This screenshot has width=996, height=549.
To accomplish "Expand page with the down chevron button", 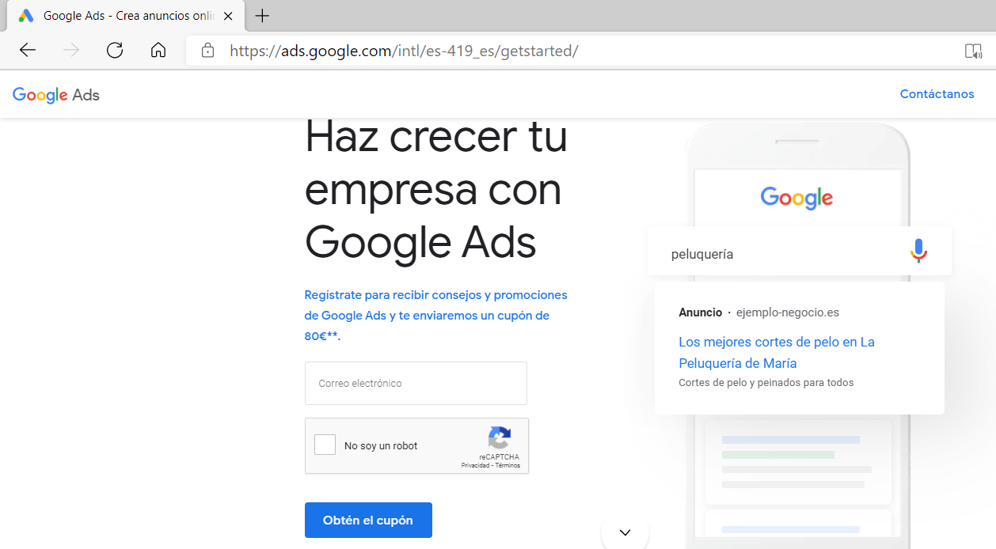I will tap(625, 532).
